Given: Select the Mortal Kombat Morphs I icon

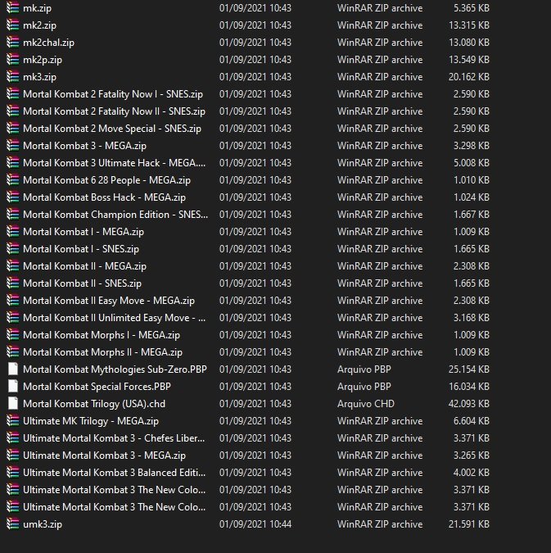Looking at the screenshot, I should (13, 335).
